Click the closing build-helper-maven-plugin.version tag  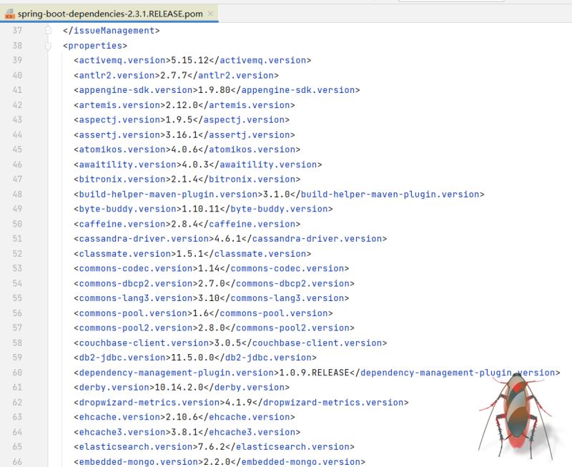click(387, 195)
